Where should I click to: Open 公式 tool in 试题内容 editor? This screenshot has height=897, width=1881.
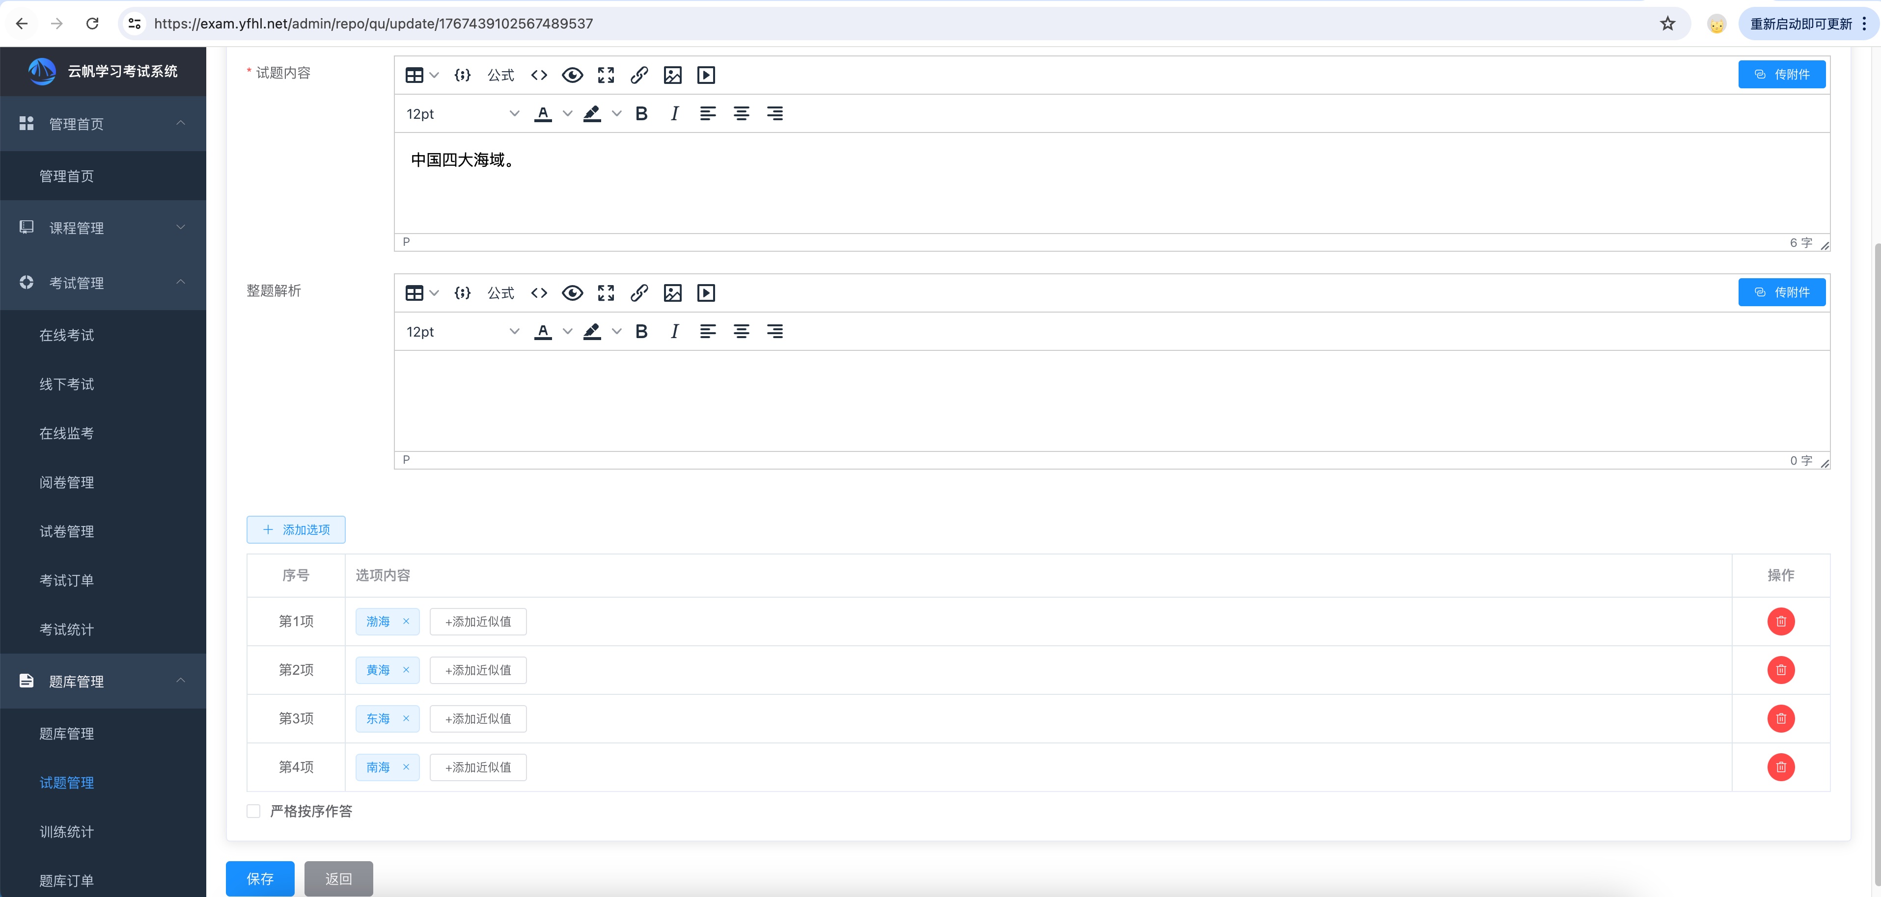click(501, 75)
